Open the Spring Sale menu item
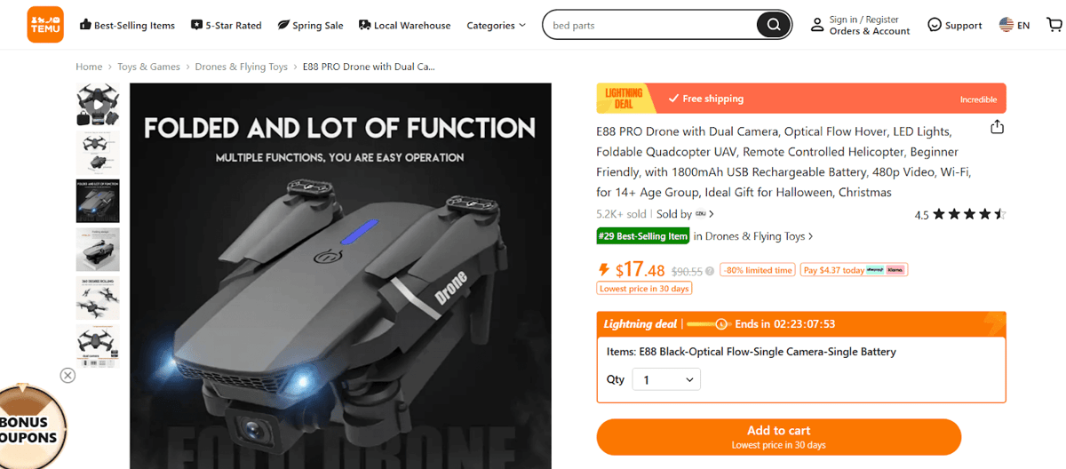 (x=310, y=26)
